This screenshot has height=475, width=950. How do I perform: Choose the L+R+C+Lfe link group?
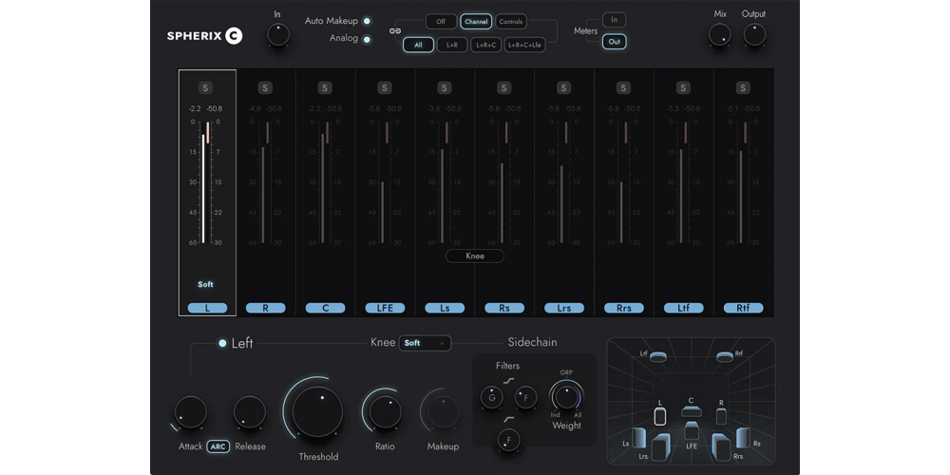tap(524, 45)
